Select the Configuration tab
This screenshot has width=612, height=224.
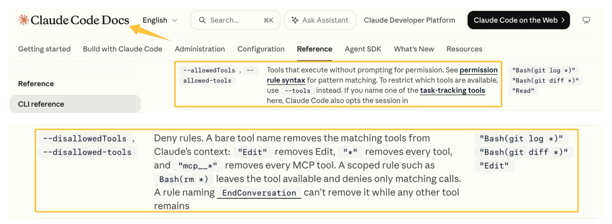click(261, 49)
